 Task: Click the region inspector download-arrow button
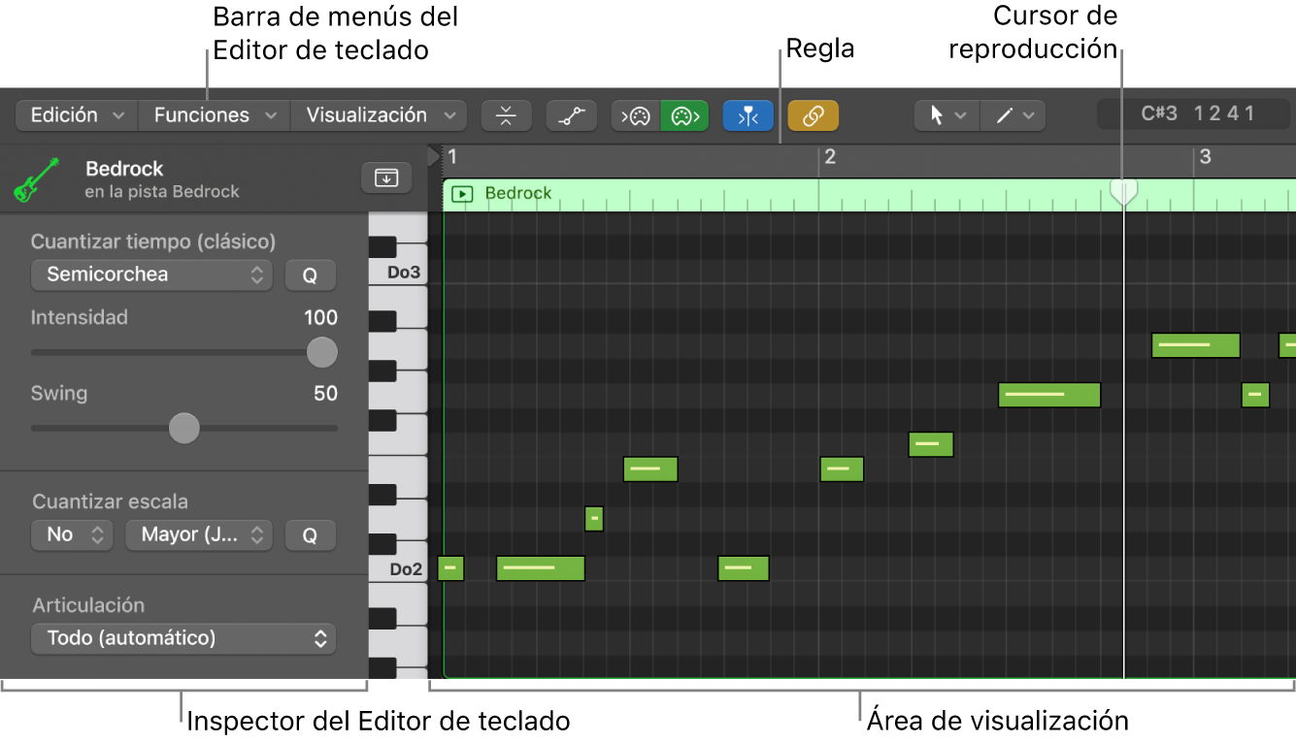[386, 178]
